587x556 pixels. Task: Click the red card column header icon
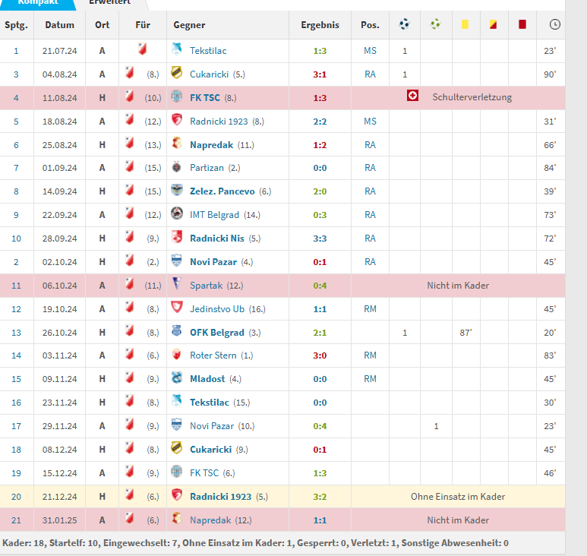point(522,24)
